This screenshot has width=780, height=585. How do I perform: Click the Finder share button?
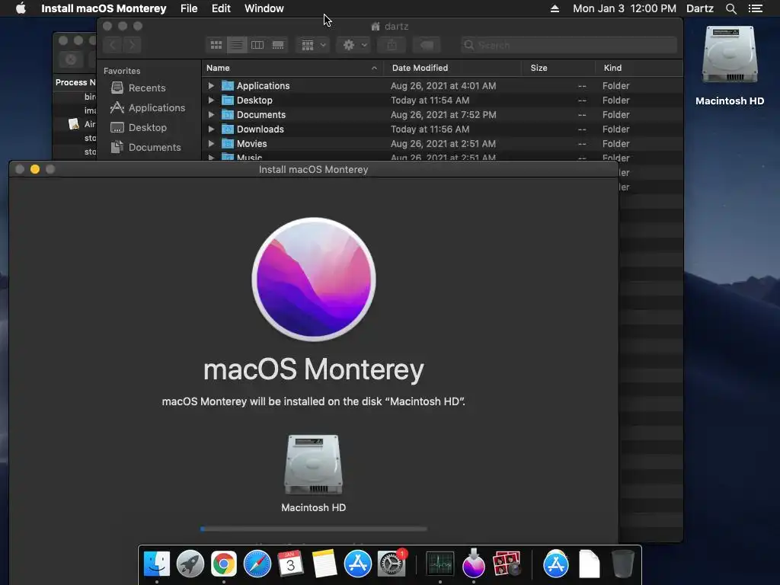pyautogui.click(x=392, y=45)
